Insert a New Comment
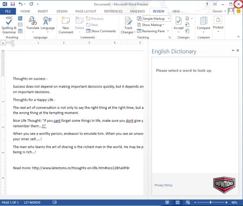 (66, 25)
